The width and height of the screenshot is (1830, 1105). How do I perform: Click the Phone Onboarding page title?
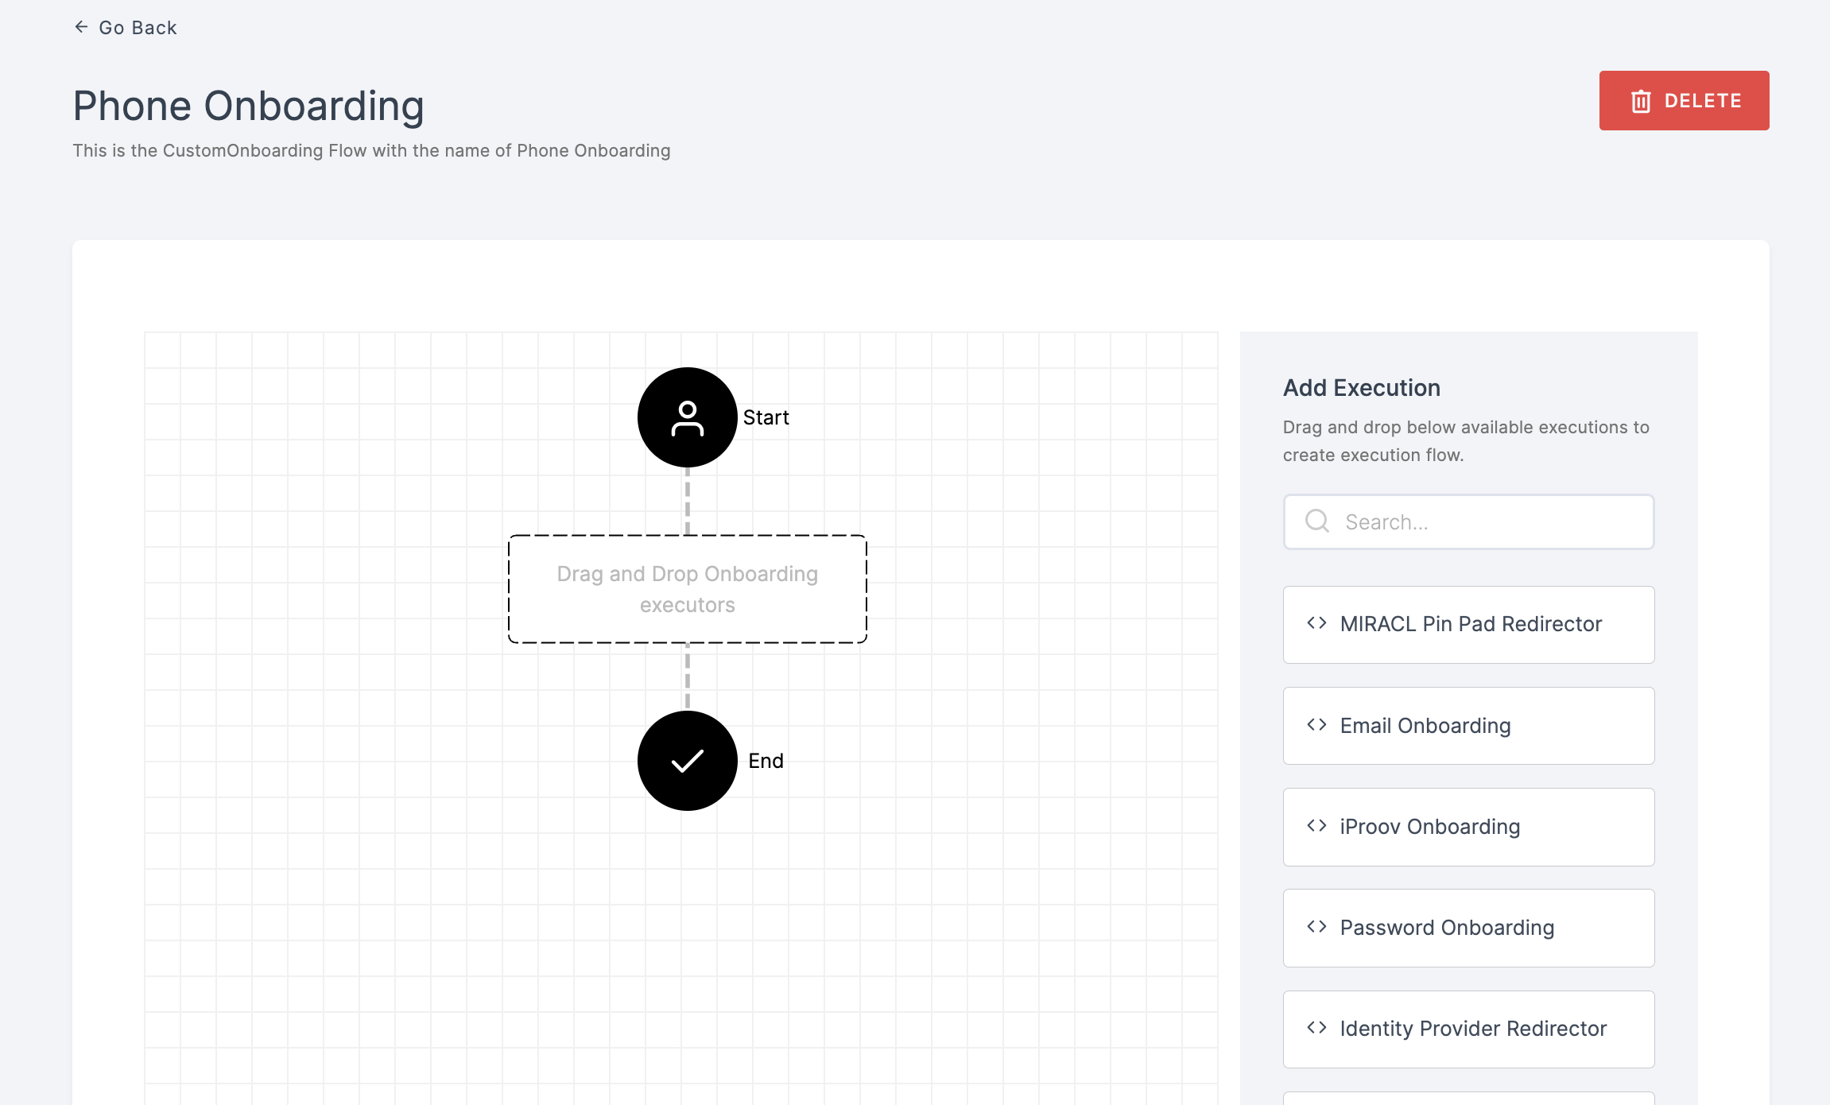(249, 107)
